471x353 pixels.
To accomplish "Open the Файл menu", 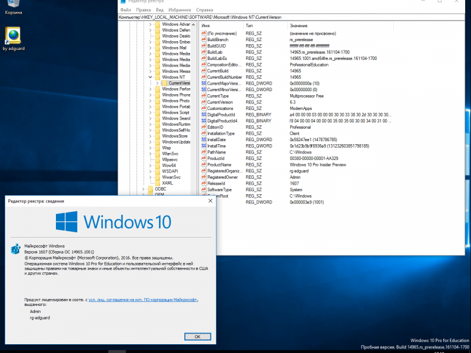I will point(125,10).
